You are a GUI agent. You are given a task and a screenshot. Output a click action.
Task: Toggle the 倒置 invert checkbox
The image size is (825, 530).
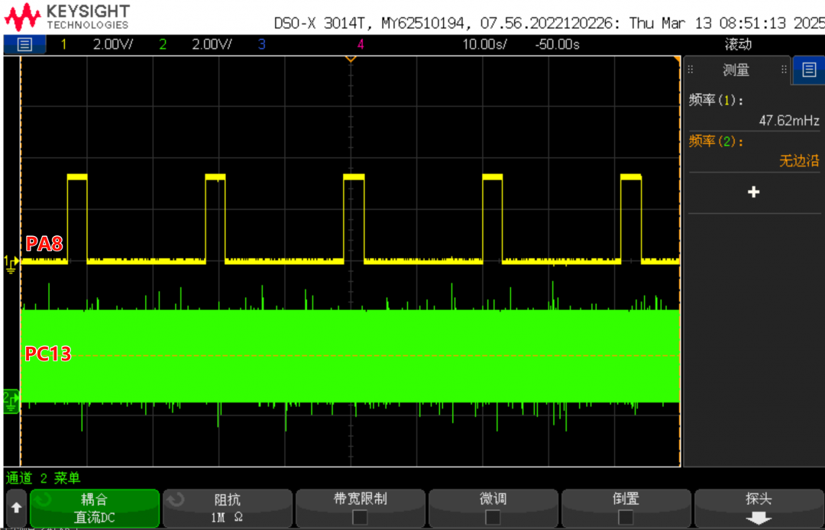626,517
